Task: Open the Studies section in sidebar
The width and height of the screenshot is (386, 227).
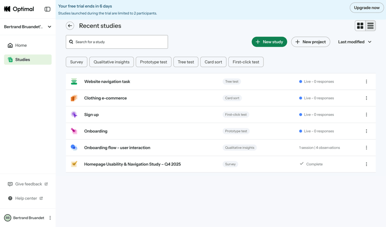Action: (x=22, y=59)
